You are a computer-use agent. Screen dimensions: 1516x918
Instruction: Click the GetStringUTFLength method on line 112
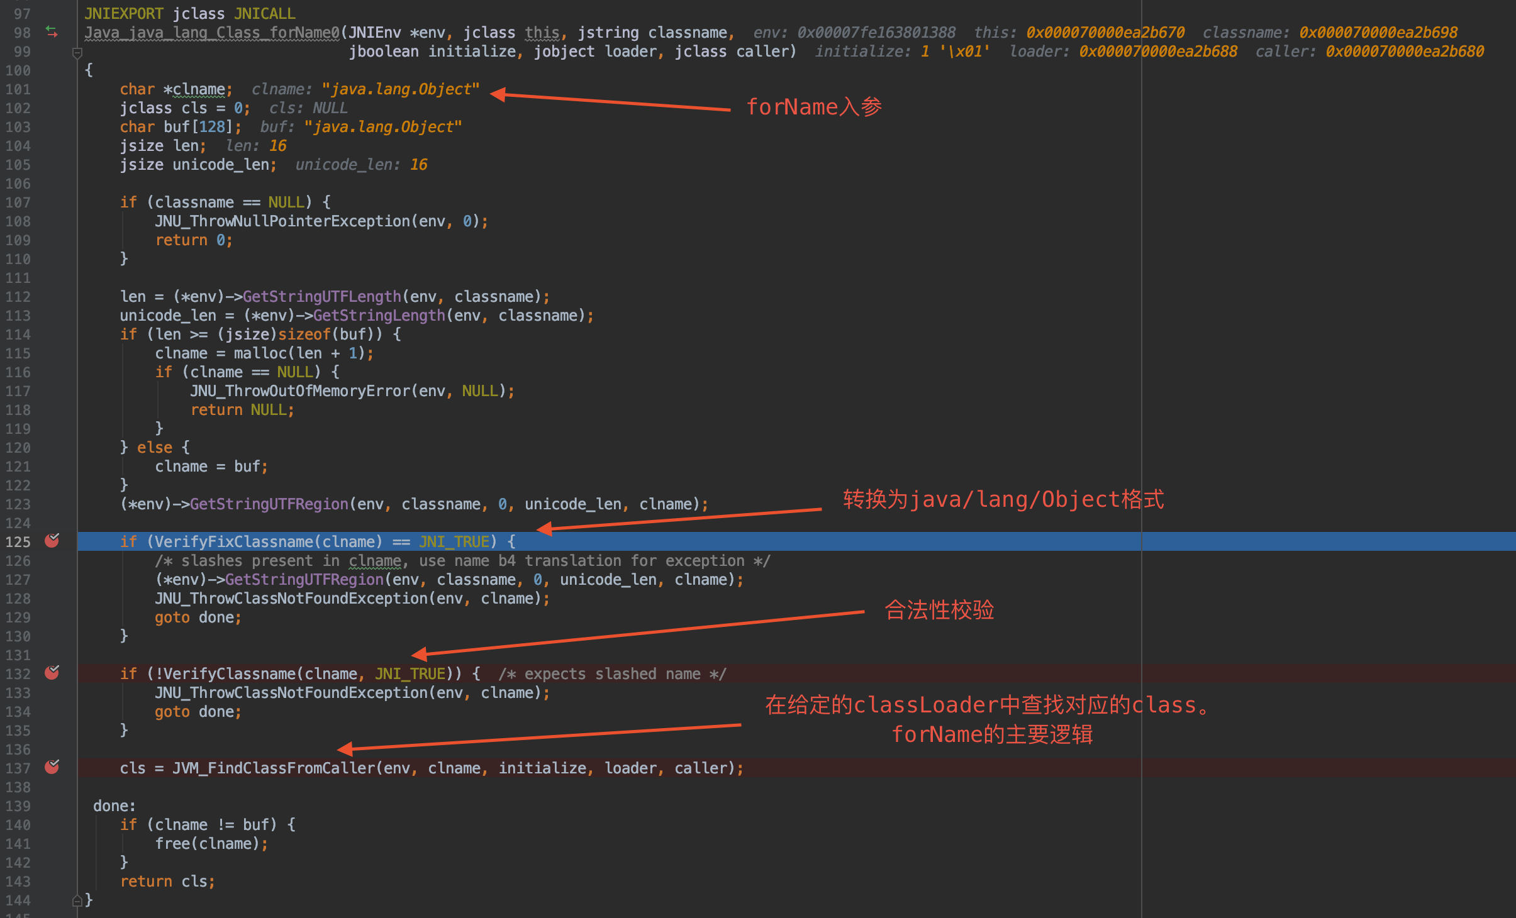click(x=321, y=297)
